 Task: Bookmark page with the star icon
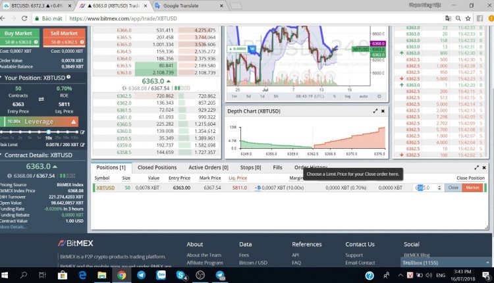tap(468, 18)
